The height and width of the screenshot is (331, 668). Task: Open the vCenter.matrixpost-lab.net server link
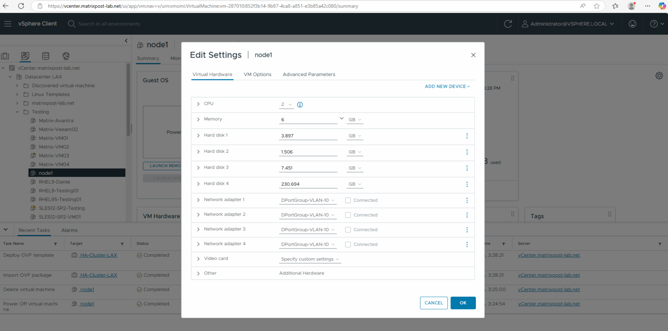(549, 255)
